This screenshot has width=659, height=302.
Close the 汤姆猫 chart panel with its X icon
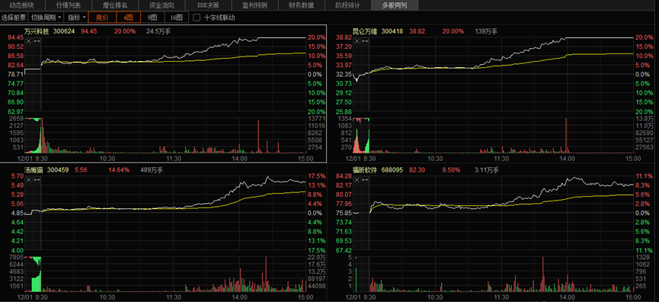point(29,180)
